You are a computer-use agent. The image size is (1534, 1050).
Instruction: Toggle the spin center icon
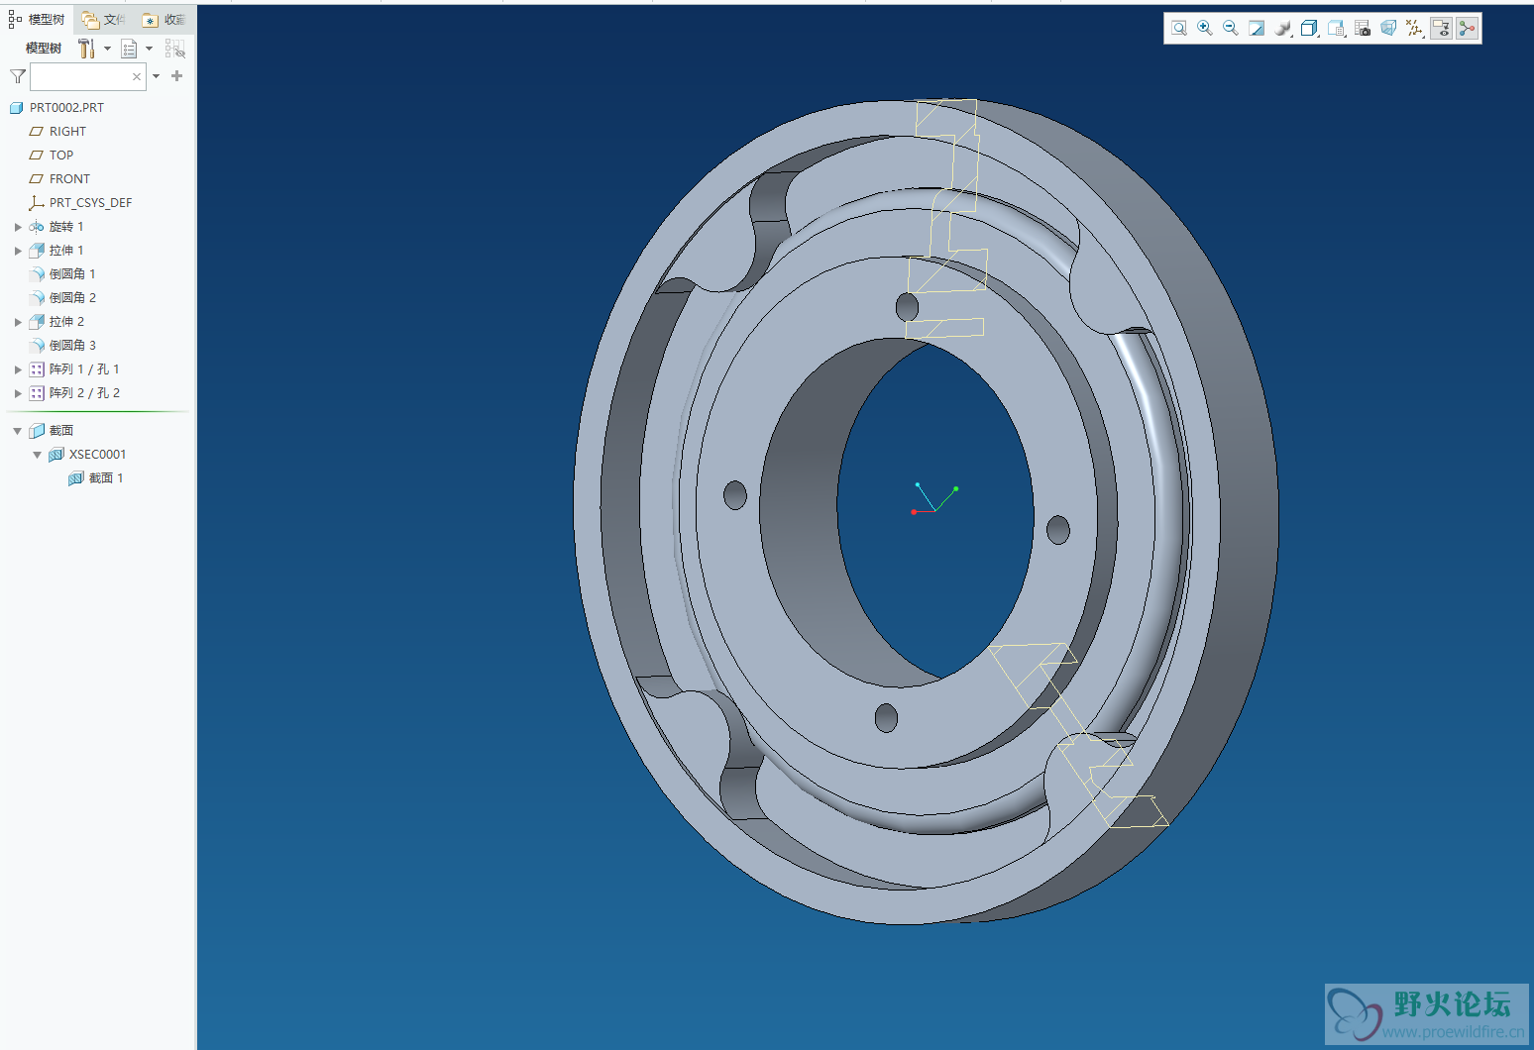(1468, 29)
